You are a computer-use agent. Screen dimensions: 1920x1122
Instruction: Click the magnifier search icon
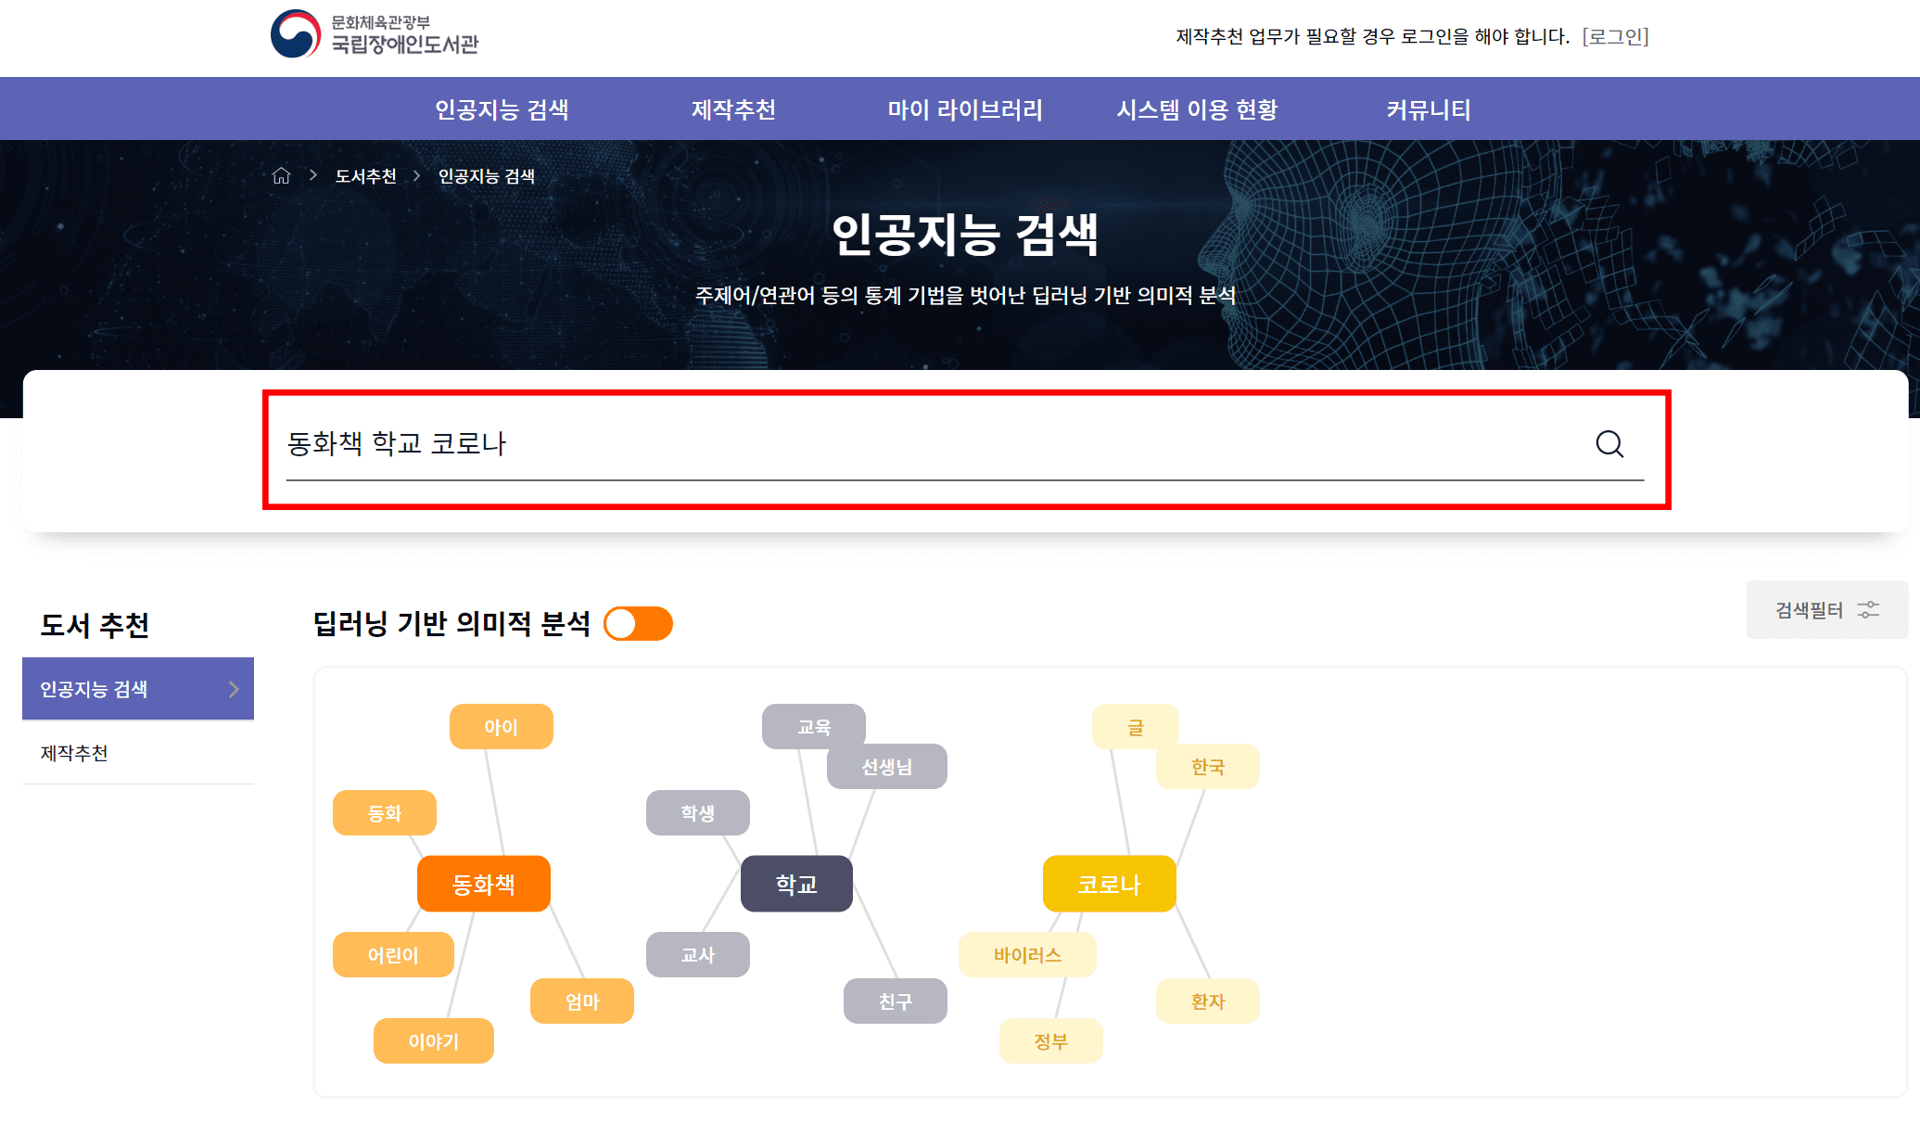[x=1609, y=444]
